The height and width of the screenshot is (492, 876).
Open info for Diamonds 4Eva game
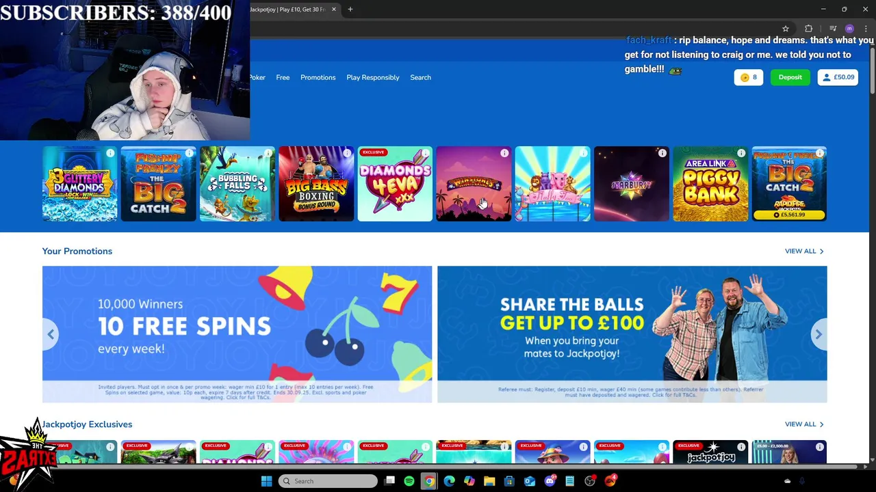coord(426,153)
